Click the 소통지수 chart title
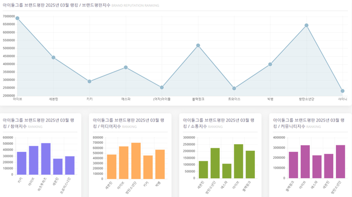Screen dimensions: 352x197 [218, 123]
